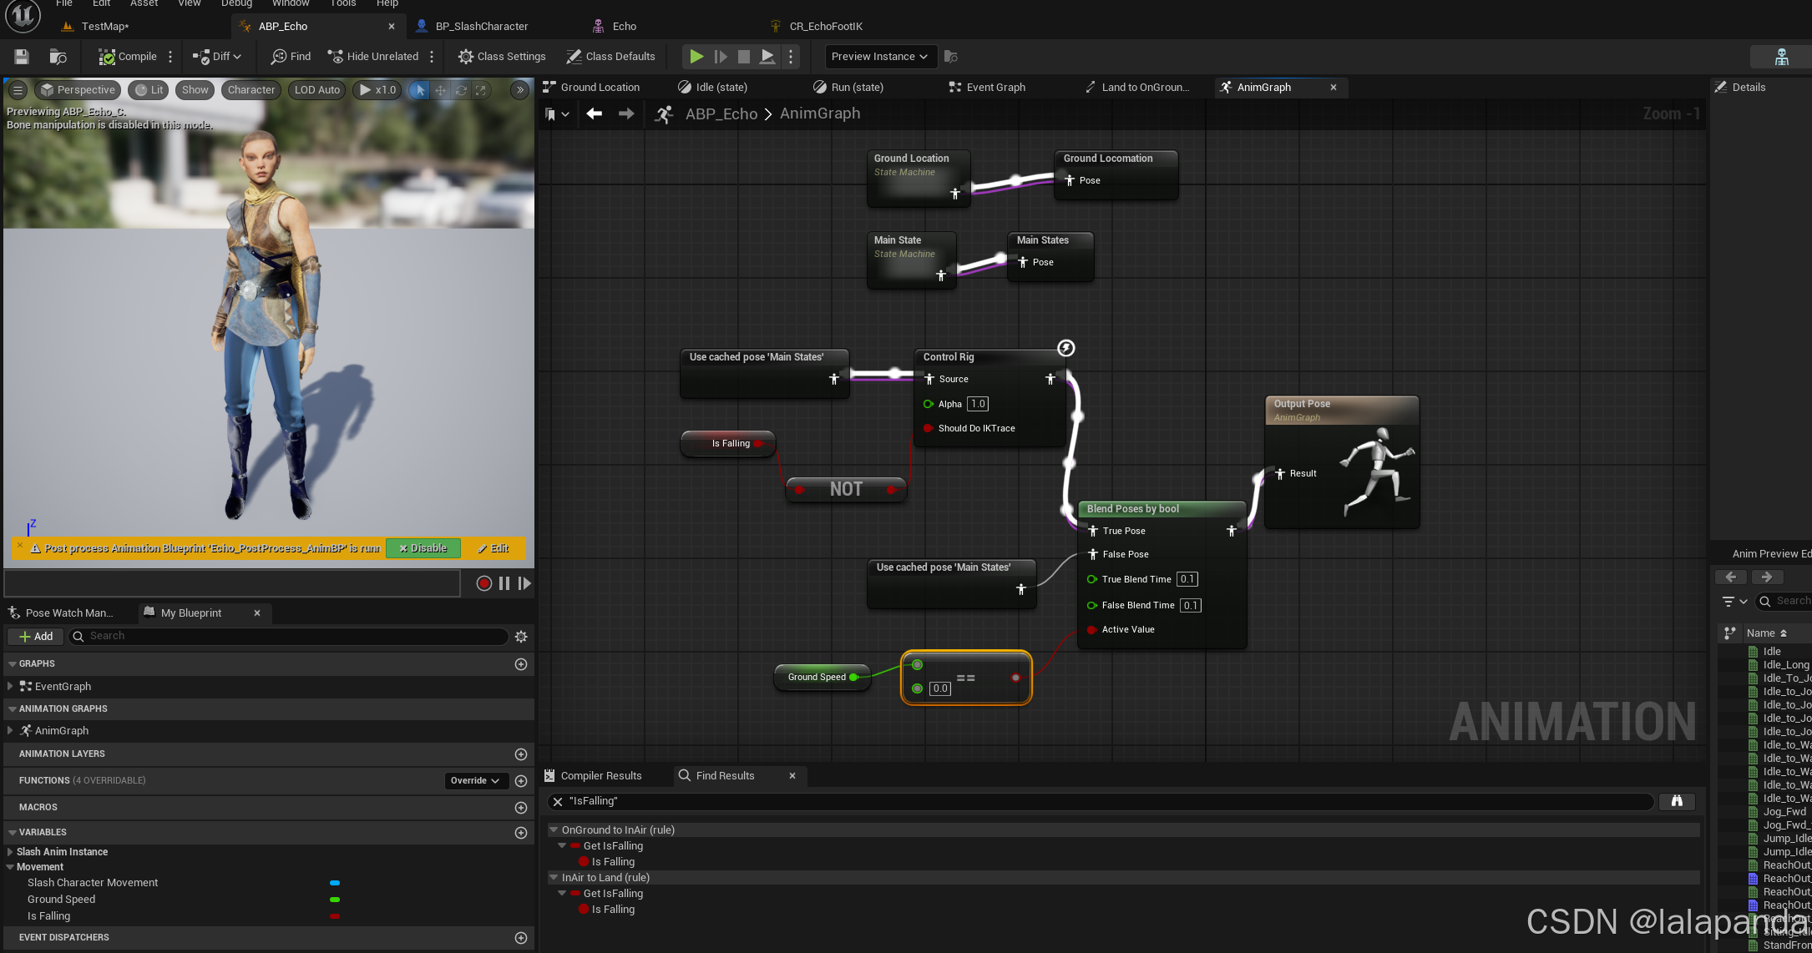Open My Blueprint settings gear

coord(521,637)
